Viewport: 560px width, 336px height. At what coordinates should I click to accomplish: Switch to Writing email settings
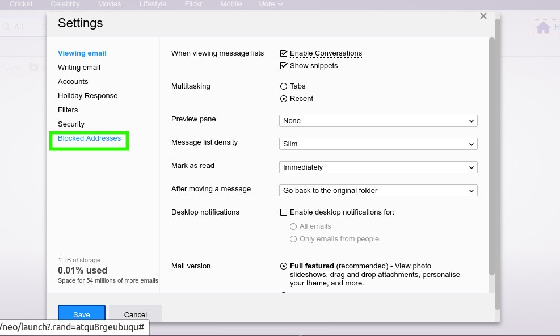point(79,67)
